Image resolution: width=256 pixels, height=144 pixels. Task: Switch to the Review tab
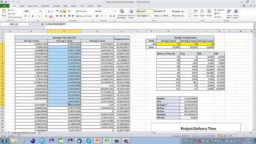click(74, 6)
